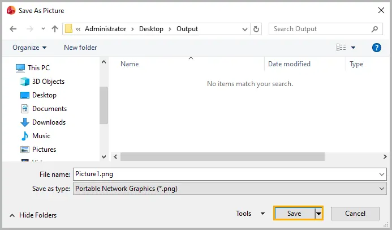Click the search magnifier icon
Viewport: 392px width, 230px height.
point(374,29)
